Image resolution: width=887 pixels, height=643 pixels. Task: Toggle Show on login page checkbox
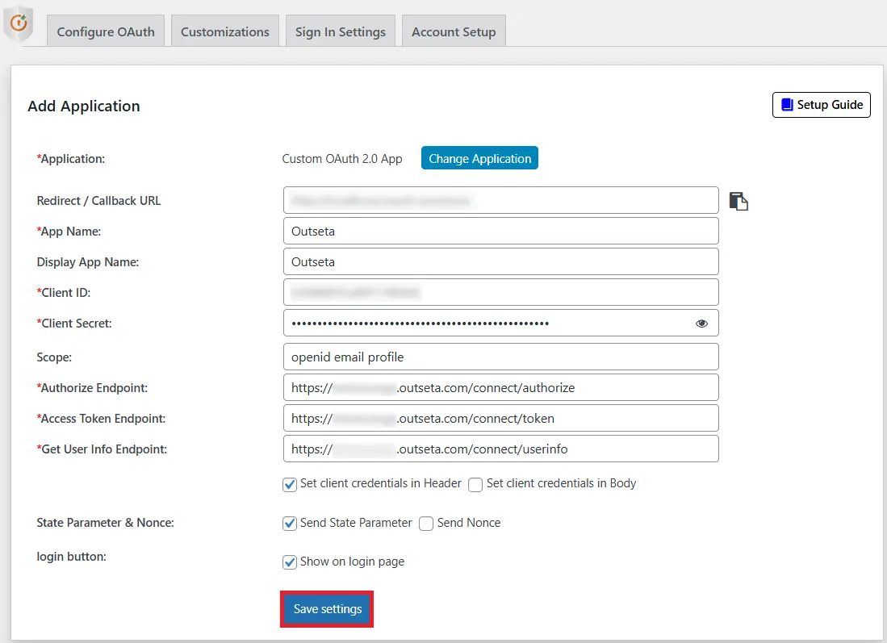coord(290,562)
